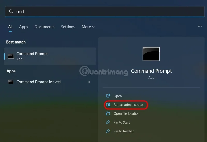The height and width of the screenshot is (142, 207).
Task: Expand the Command Prompt for vctl chevron
Action: (x=89, y=82)
